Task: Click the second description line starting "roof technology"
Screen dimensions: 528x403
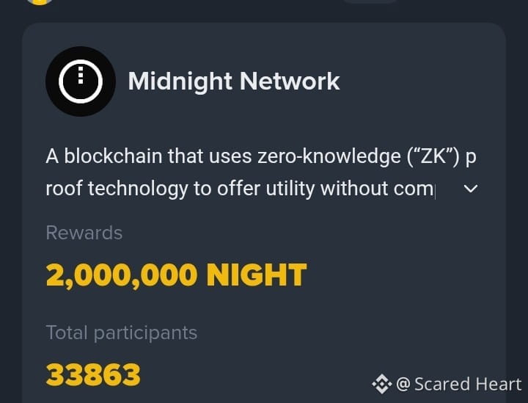Action: [x=241, y=189]
